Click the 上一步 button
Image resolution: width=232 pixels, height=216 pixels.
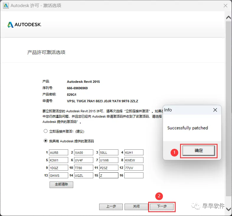coord(111,207)
